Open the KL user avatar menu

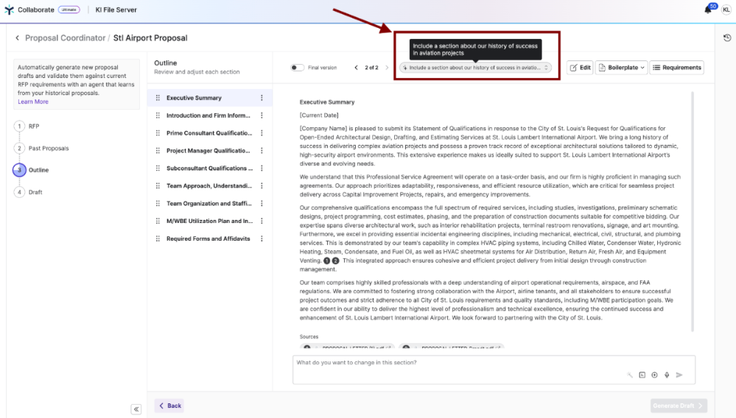726,10
